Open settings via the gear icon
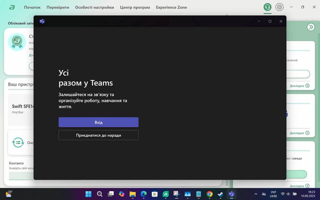 (x=279, y=7)
